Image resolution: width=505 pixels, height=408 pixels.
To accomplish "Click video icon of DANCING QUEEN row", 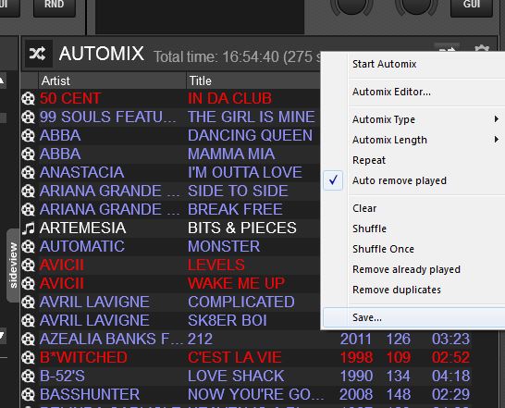I will (29, 135).
